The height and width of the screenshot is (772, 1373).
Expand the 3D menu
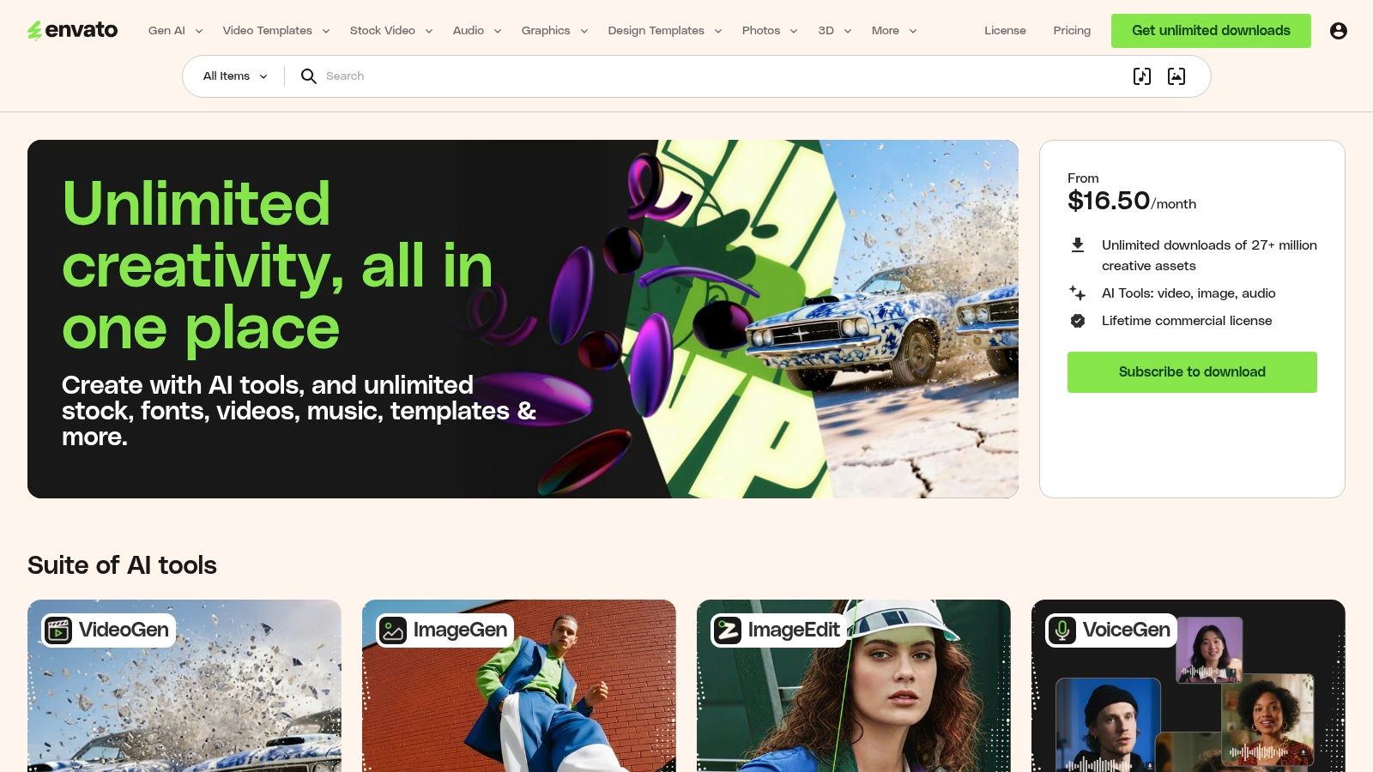point(835,30)
